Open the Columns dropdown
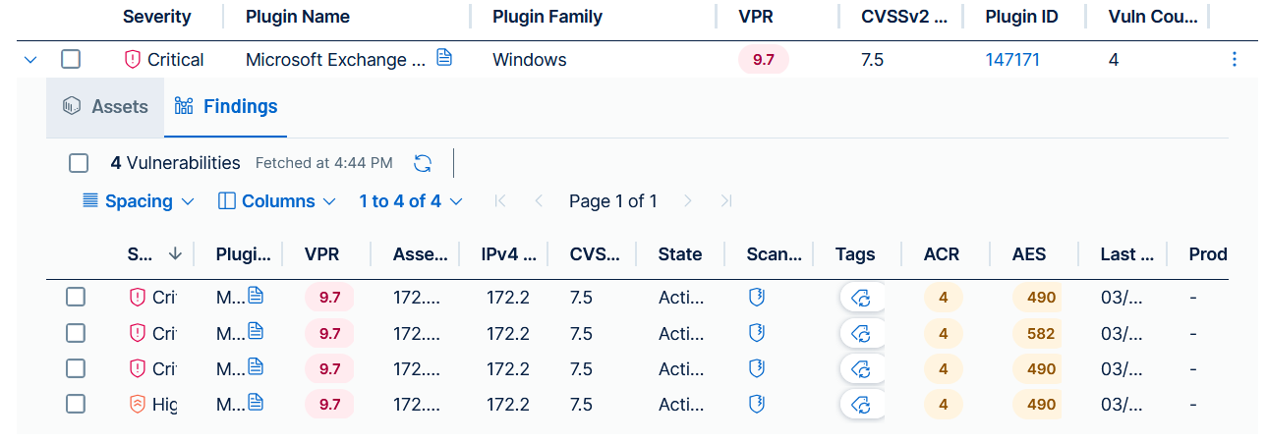 point(277,201)
